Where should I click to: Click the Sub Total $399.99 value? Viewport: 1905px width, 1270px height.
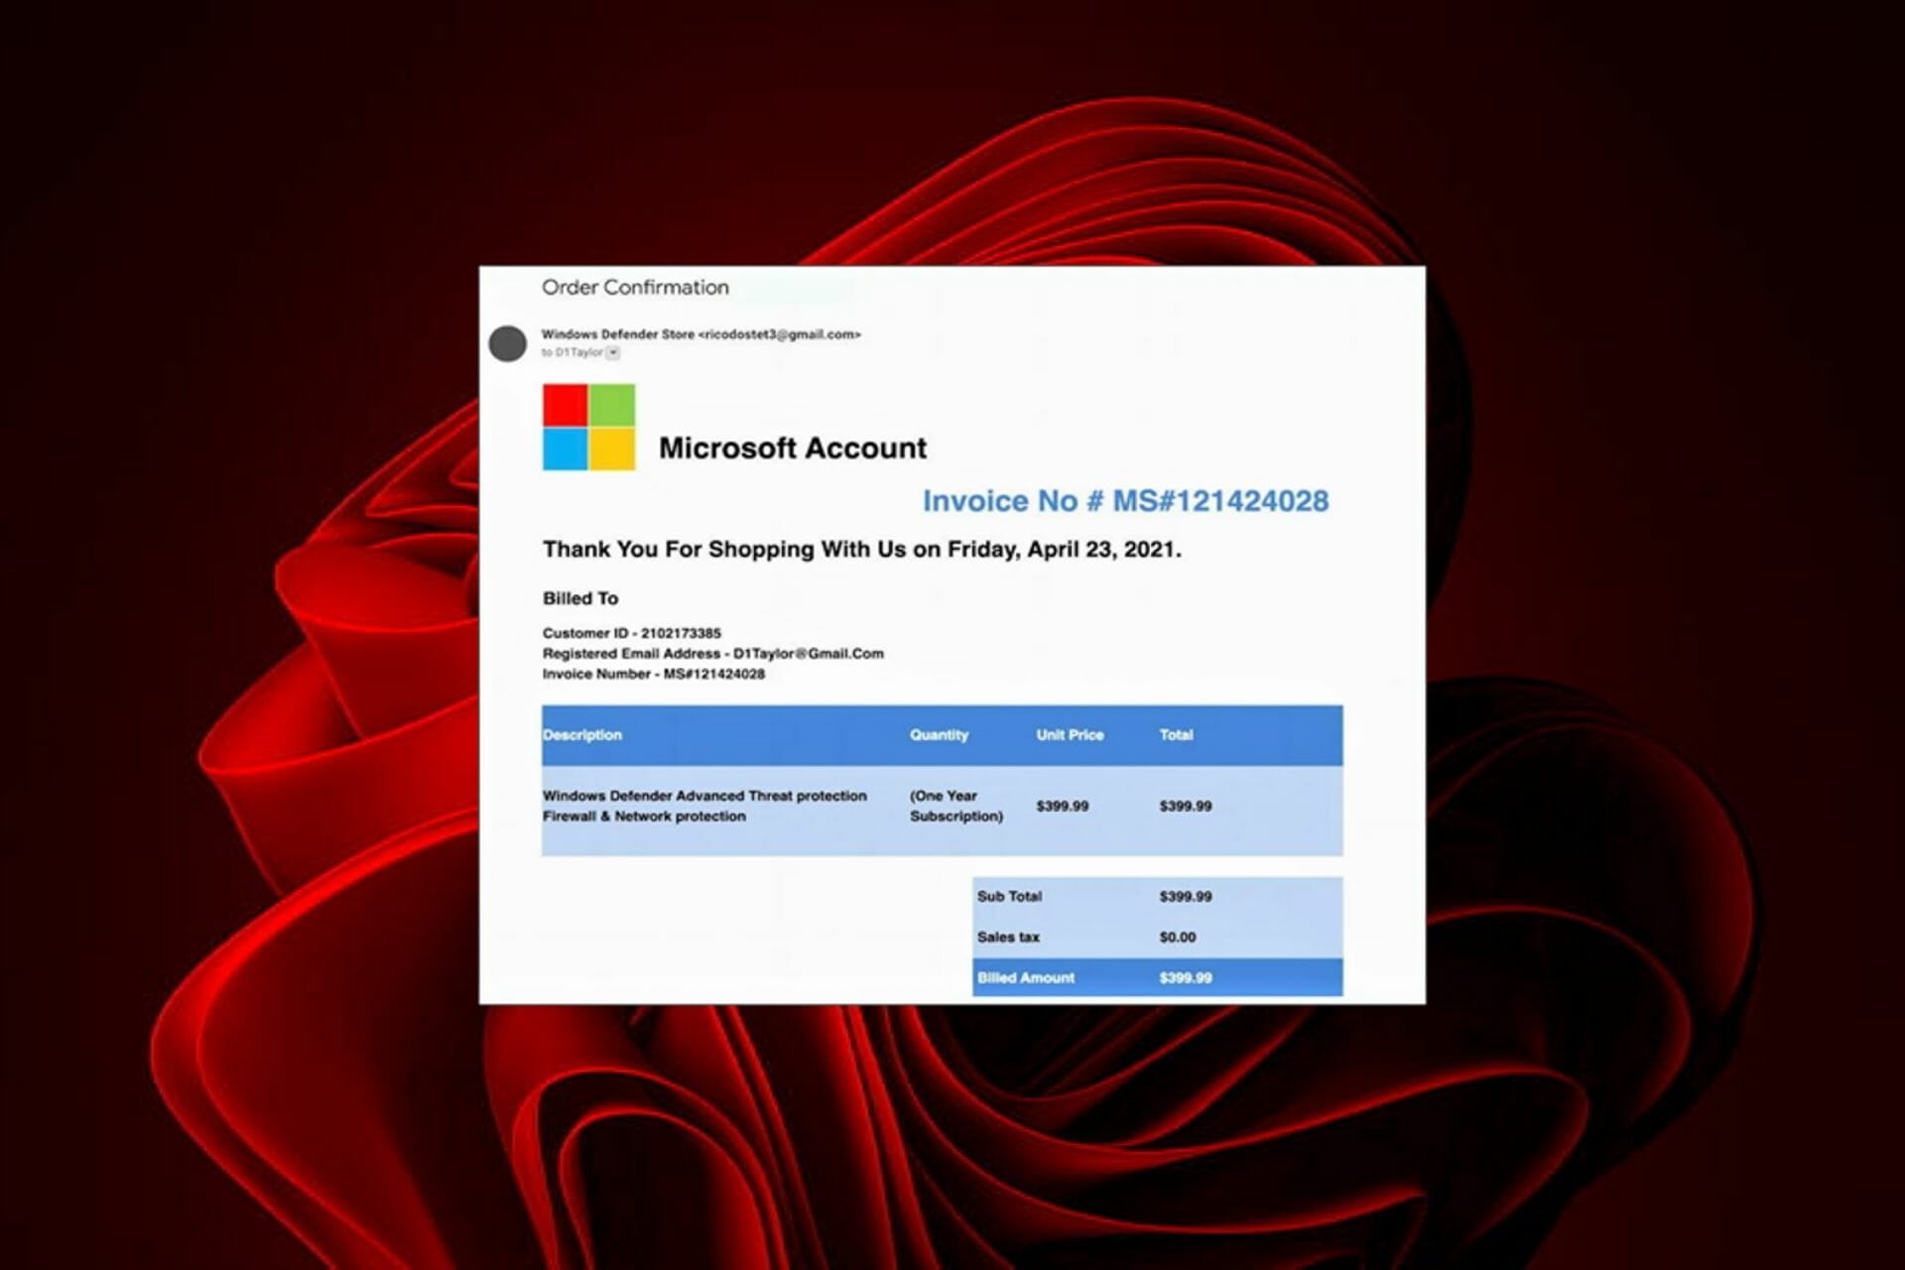click(1185, 896)
